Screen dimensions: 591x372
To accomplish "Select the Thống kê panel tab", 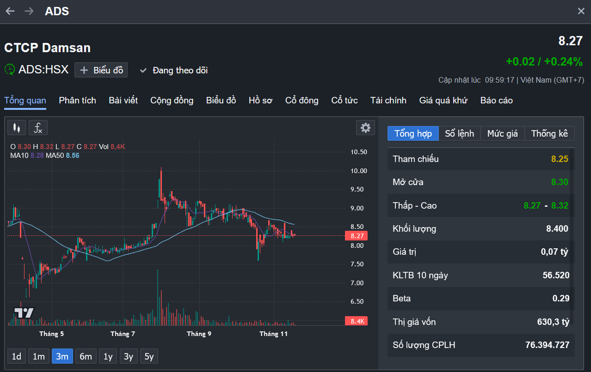I will pos(549,133).
